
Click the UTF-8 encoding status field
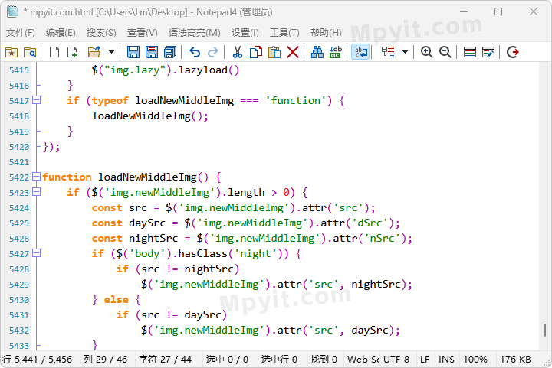click(x=396, y=360)
